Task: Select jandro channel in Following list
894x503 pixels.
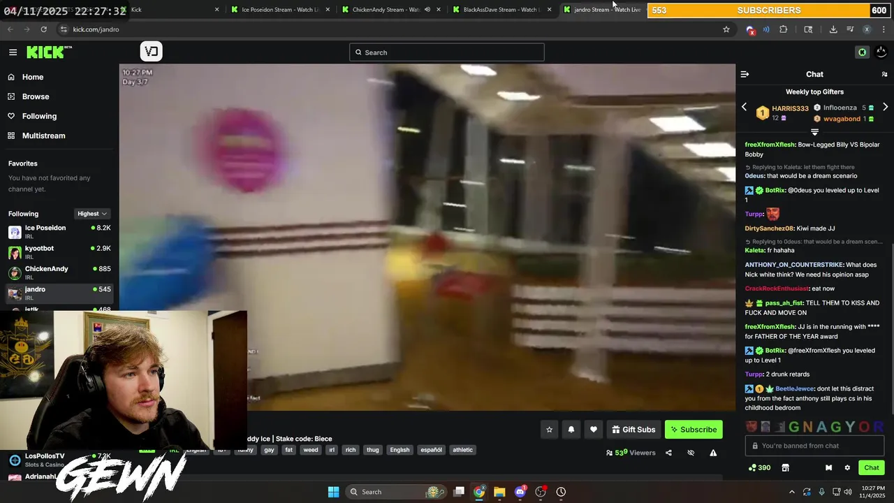Action: point(59,293)
